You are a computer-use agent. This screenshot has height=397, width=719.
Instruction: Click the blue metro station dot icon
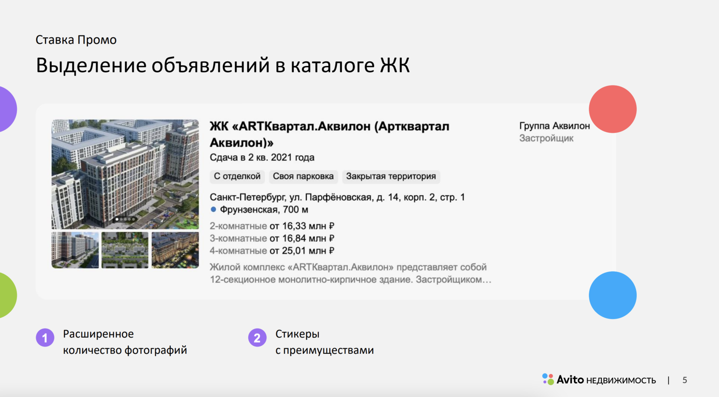point(214,209)
